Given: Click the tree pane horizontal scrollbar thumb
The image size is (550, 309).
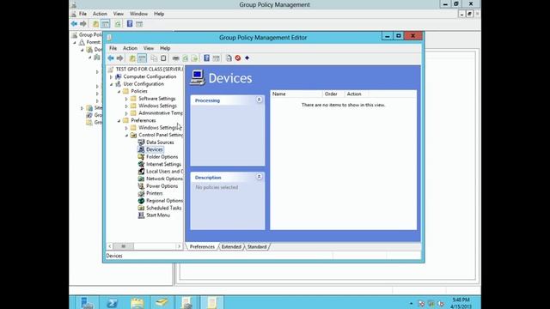Looking at the screenshot, I should [x=123, y=246].
